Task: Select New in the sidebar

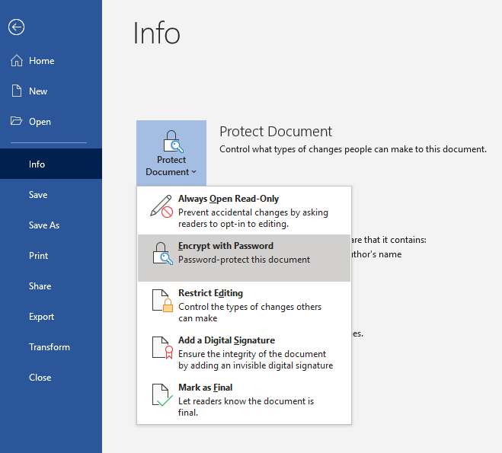Action: 51,91
